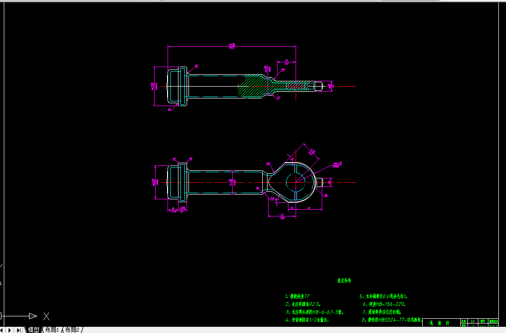506x333 pixels.
Task: Select note 2 text containing R2.5
Action: pos(303,304)
